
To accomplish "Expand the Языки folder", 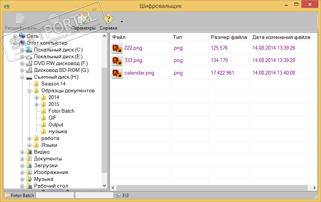I will (29, 145).
